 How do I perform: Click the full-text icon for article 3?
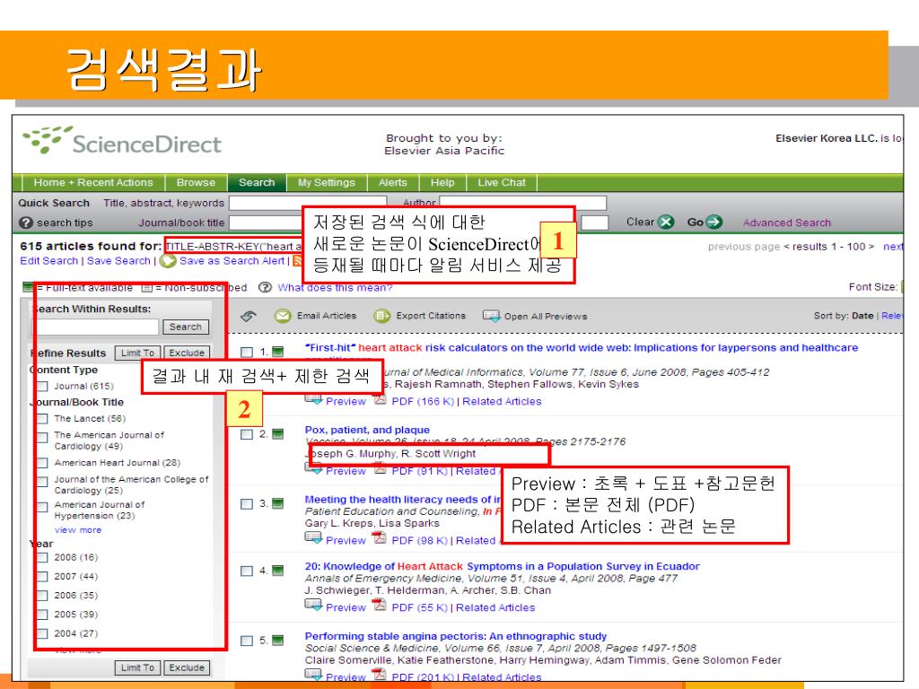pos(278,503)
